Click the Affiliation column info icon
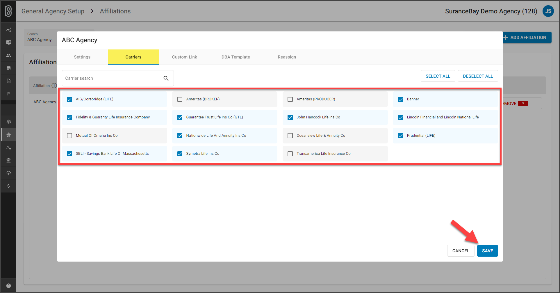The image size is (560, 293). (x=54, y=86)
